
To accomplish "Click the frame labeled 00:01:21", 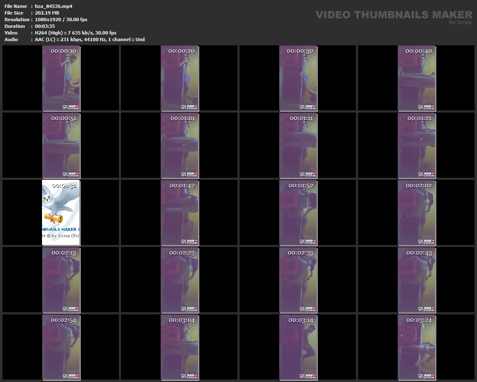I will [x=417, y=145].
